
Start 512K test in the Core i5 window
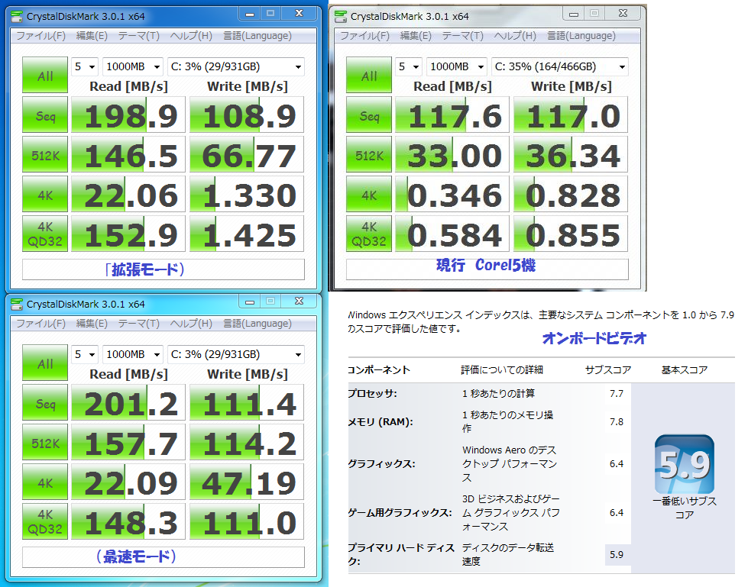tap(369, 154)
